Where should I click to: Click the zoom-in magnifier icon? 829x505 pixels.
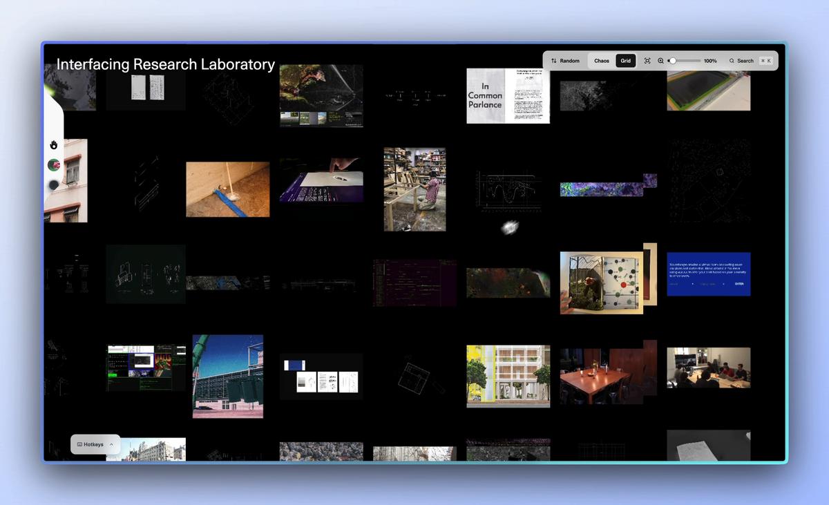click(x=661, y=61)
